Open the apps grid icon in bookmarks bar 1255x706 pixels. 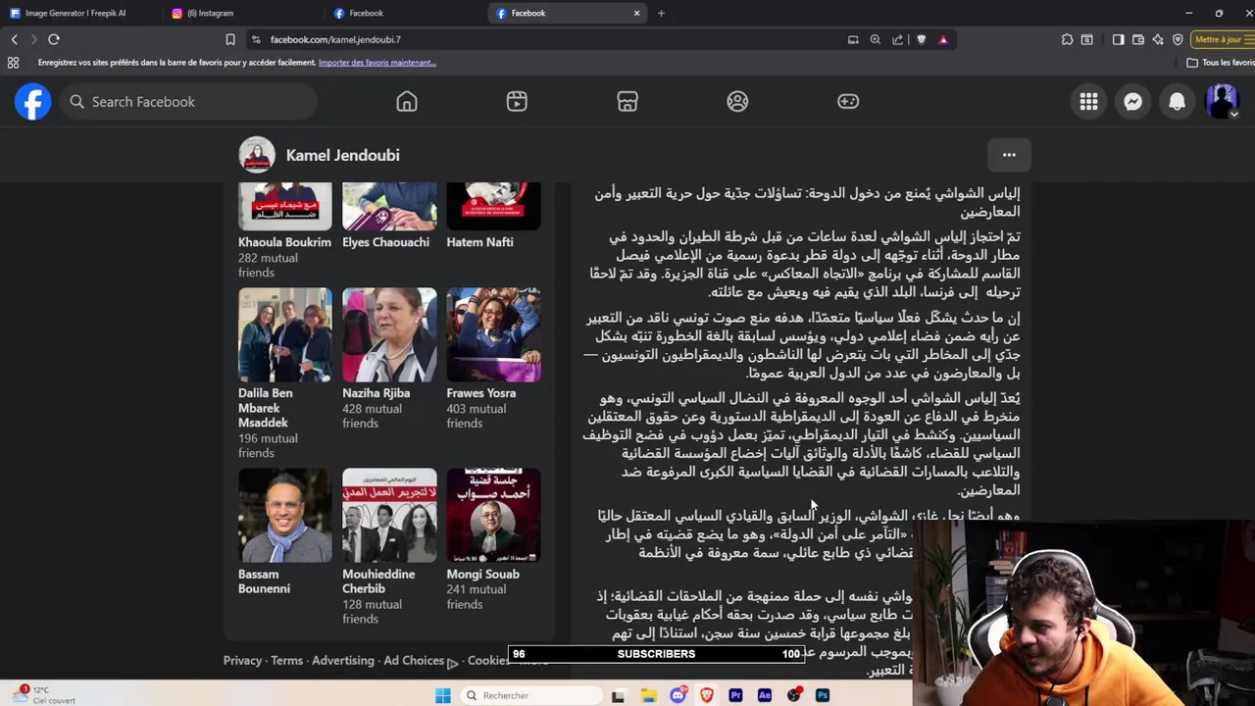tap(13, 63)
